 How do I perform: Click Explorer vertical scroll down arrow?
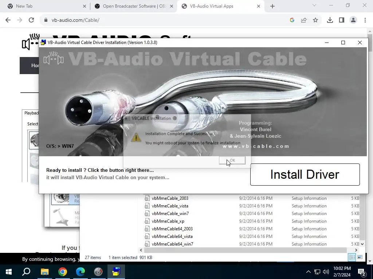pos(362,244)
